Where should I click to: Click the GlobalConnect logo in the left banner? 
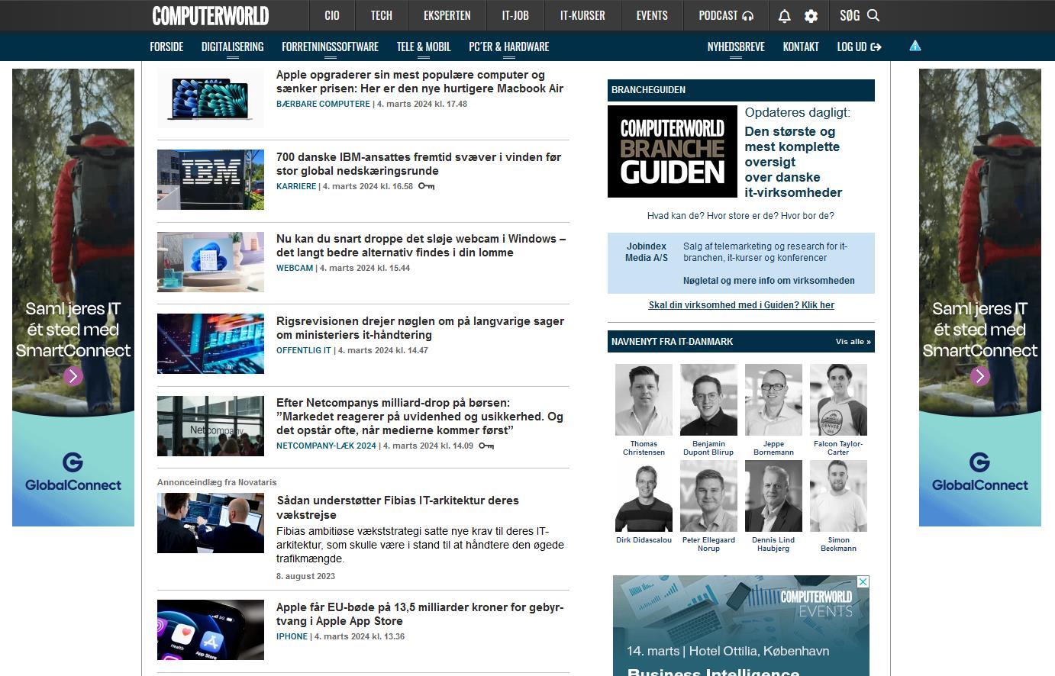[x=73, y=472]
